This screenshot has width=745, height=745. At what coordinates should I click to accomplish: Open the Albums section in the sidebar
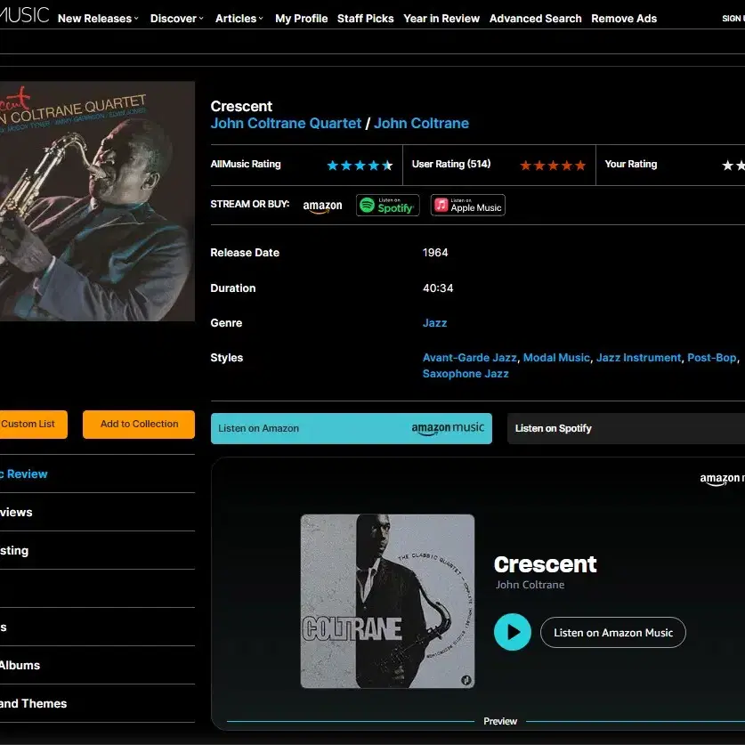[x=20, y=665]
